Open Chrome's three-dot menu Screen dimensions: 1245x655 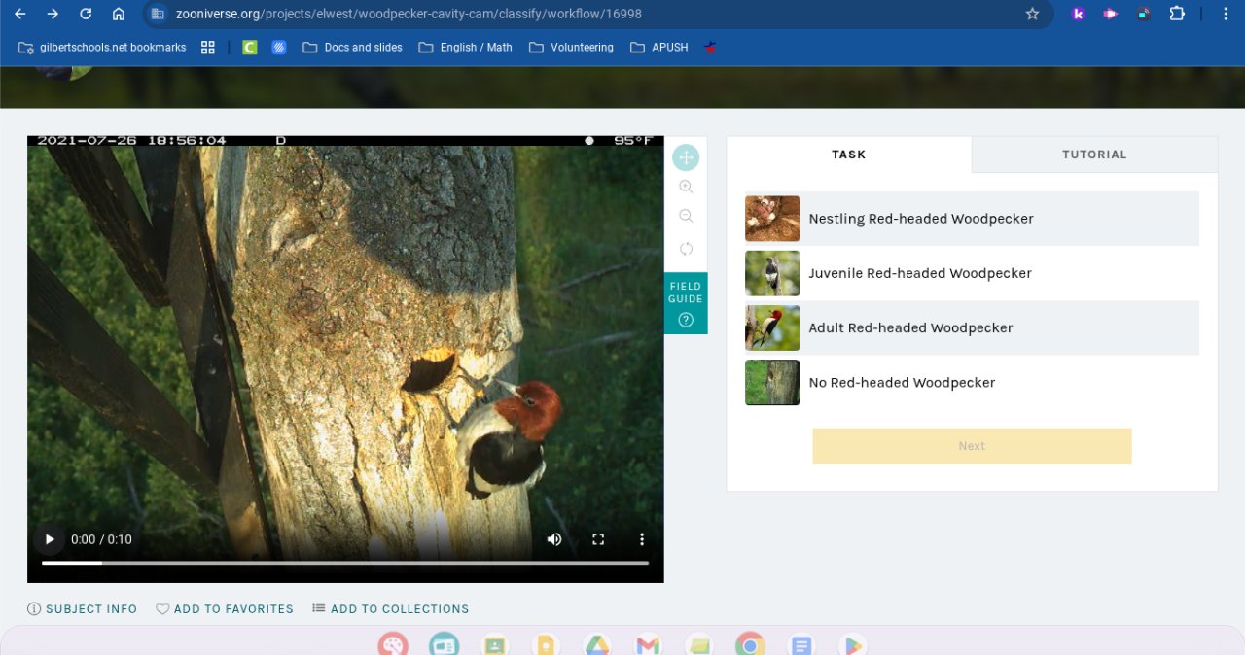point(1225,14)
